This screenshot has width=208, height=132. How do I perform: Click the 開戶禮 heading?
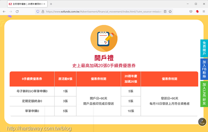click(x=104, y=58)
